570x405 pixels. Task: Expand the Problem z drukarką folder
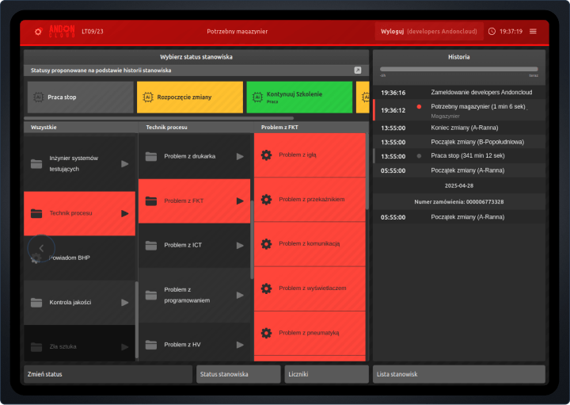tap(240, 156)
